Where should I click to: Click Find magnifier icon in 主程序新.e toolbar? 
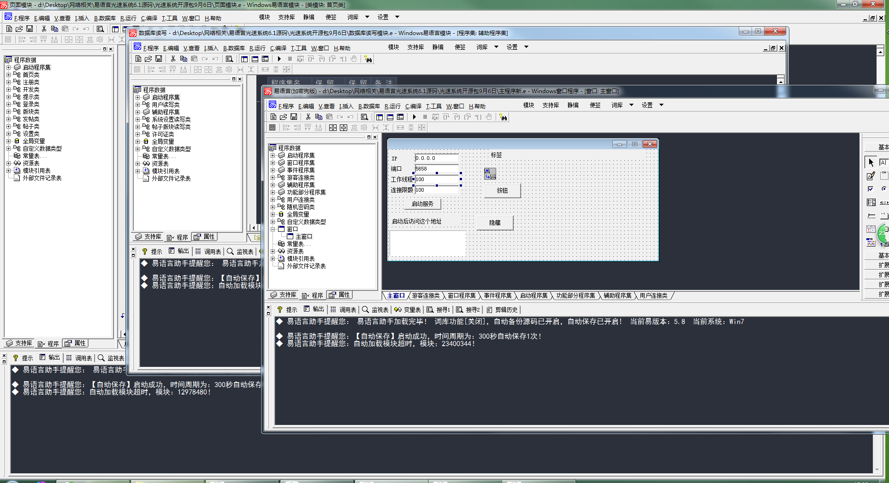[x=364, y=117]
